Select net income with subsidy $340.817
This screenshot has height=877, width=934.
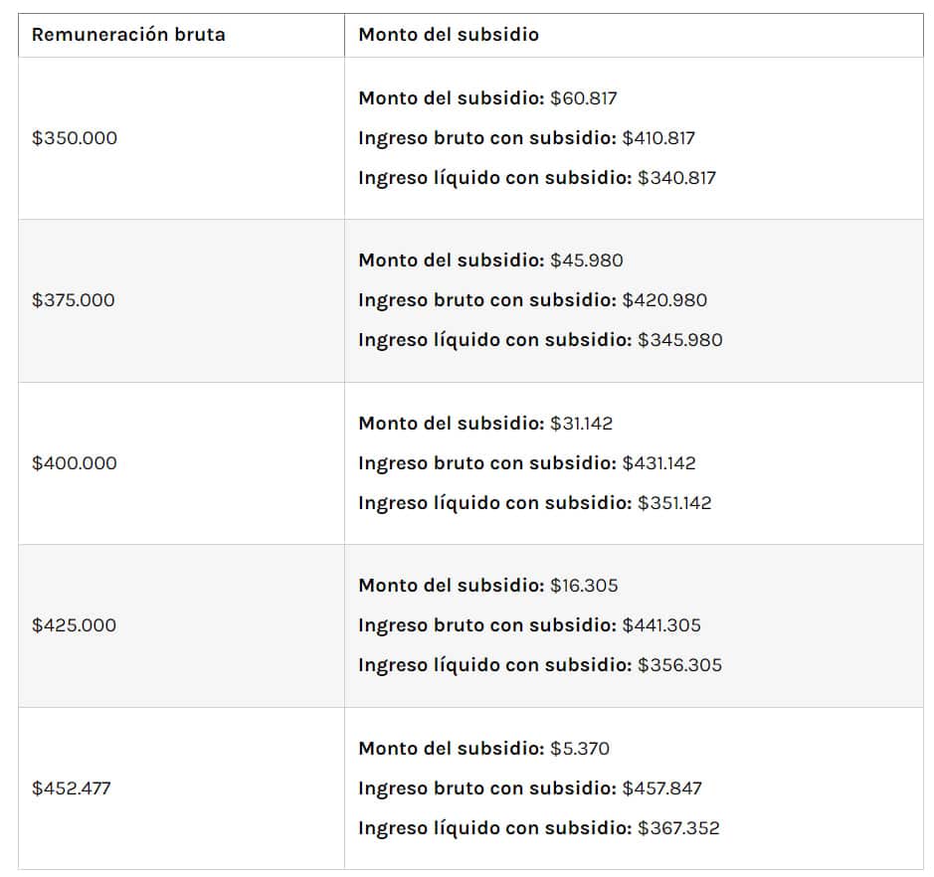537,178
